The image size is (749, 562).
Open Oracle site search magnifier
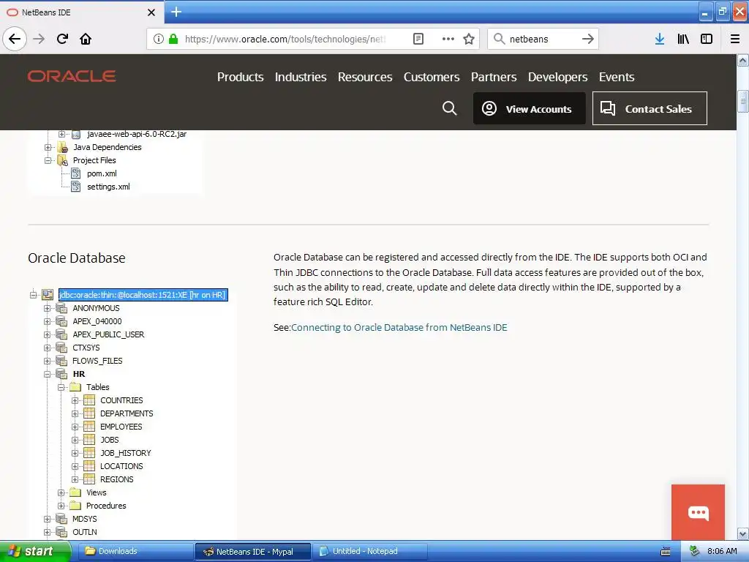click(x=449, y=108)
